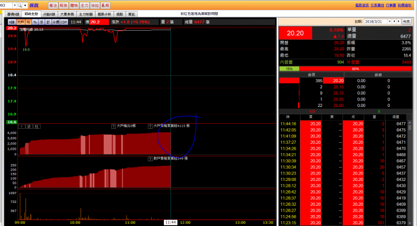Click the 11:30:34 trade row time

tap(288, 167)
